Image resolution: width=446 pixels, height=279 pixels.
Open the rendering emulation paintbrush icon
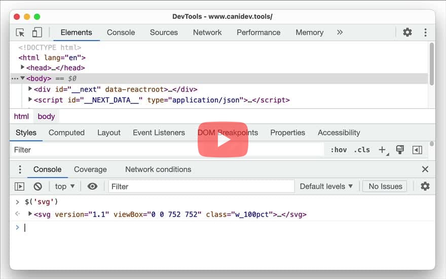coord(400,150)
